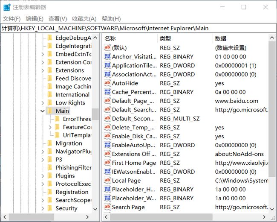Screen dimensions: 277x222
Task: Click the www.baidu.com data cell
Action: coord(237,101)
